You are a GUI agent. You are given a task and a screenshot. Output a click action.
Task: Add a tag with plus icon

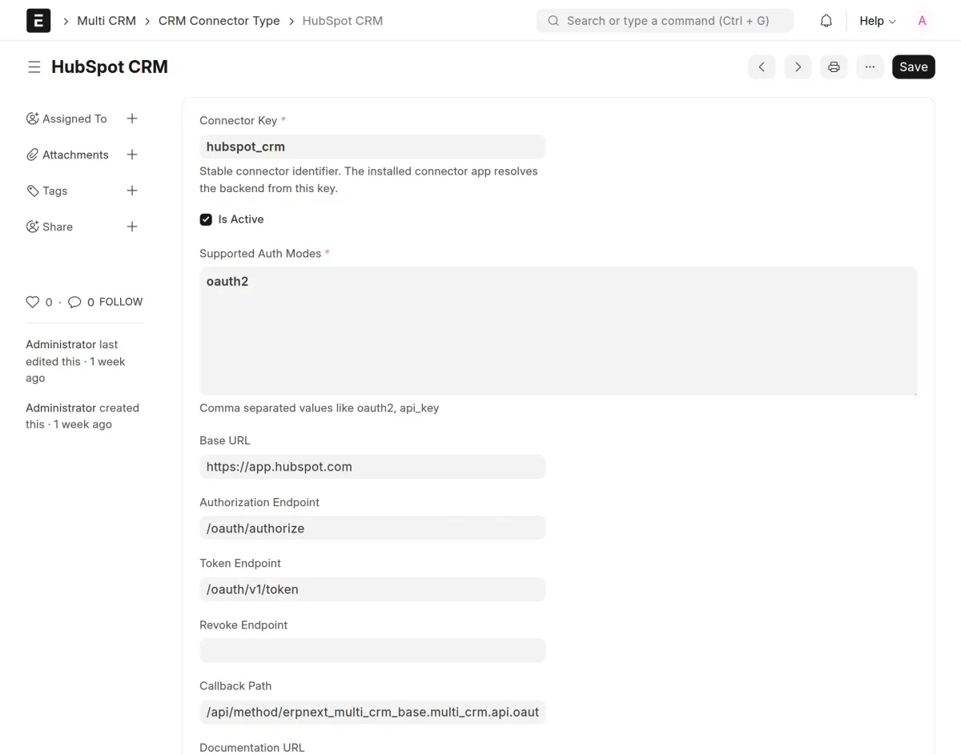point(132,191)
